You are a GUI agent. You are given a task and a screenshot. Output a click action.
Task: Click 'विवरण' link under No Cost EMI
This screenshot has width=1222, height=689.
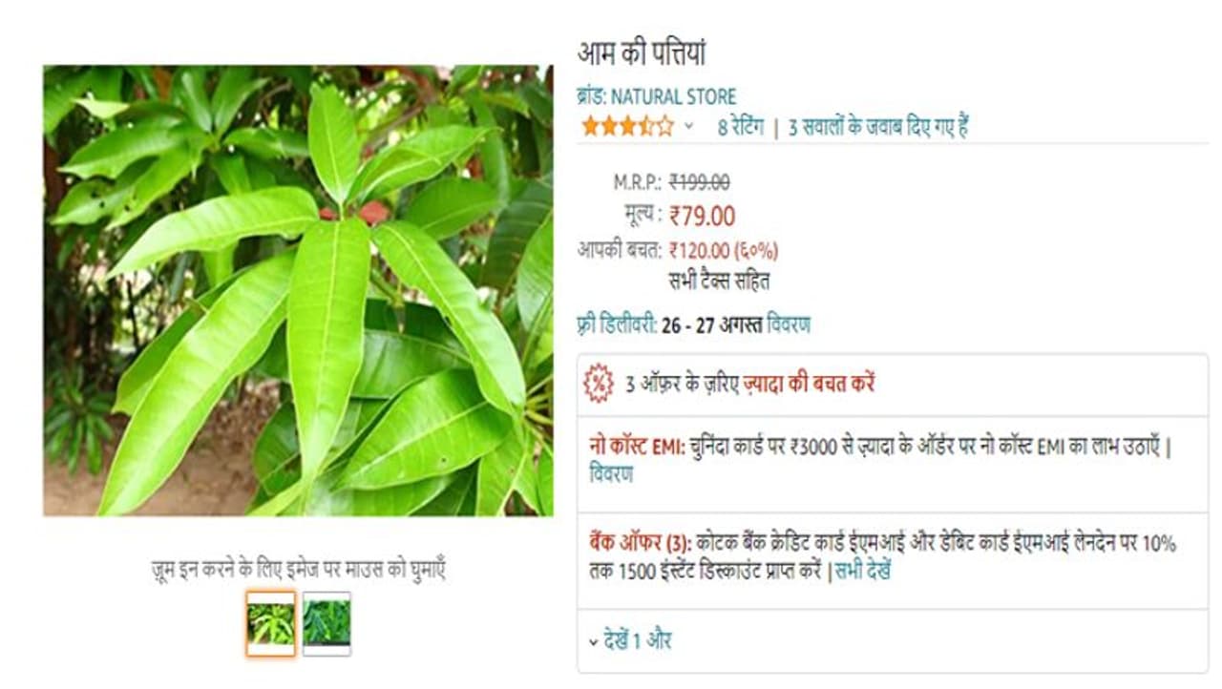pyautogui.click(x=611, y=474)
